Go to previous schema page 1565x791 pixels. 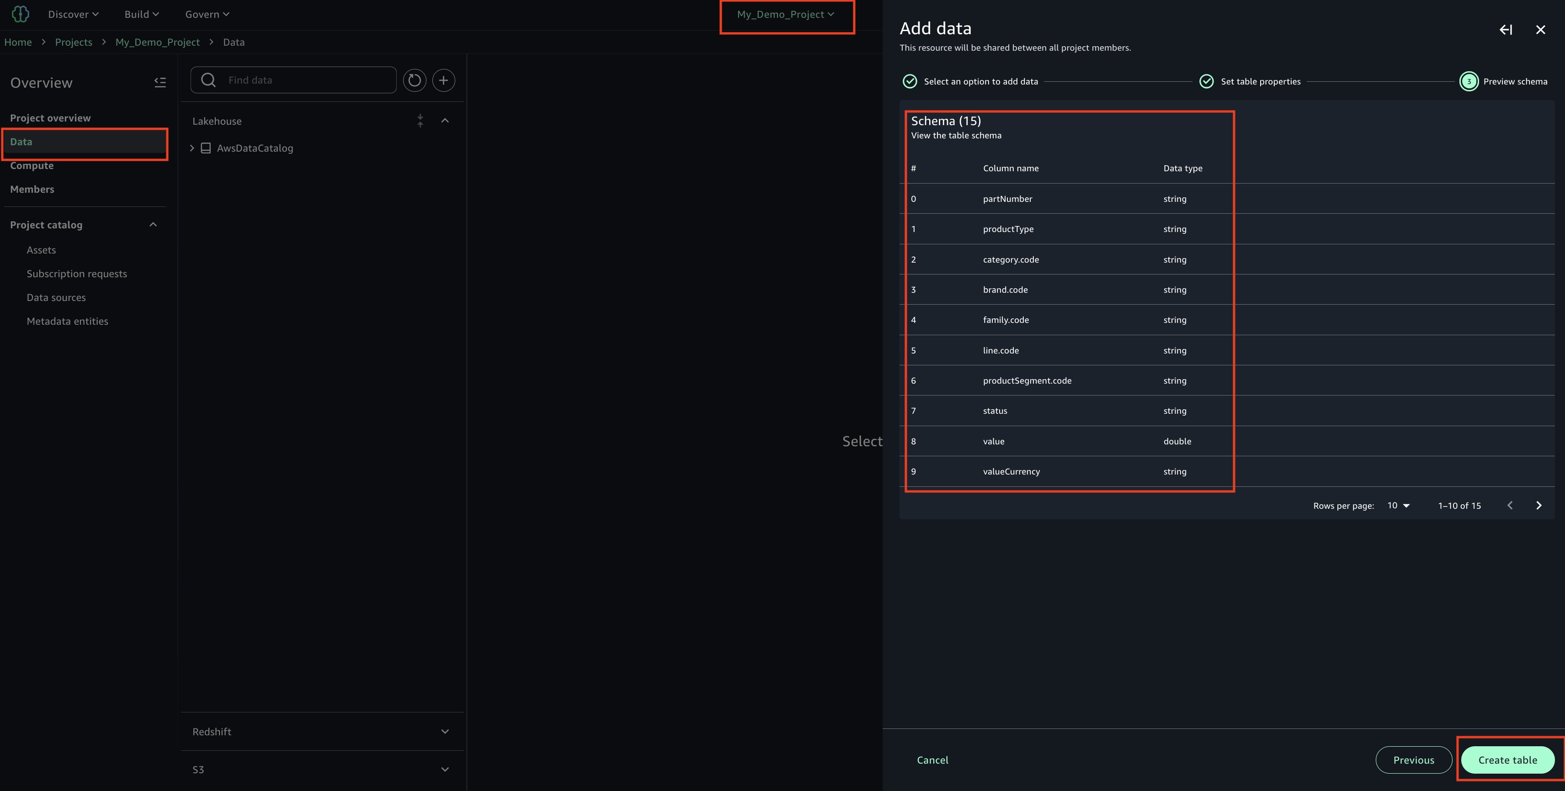pyautogui.click(x=1510, y=505)
